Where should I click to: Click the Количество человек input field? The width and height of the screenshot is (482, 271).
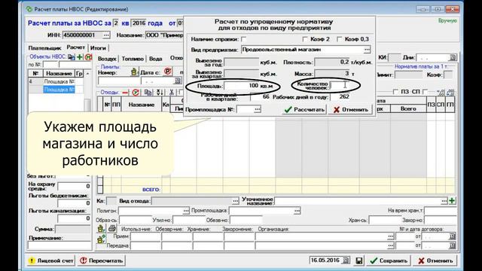340,85
